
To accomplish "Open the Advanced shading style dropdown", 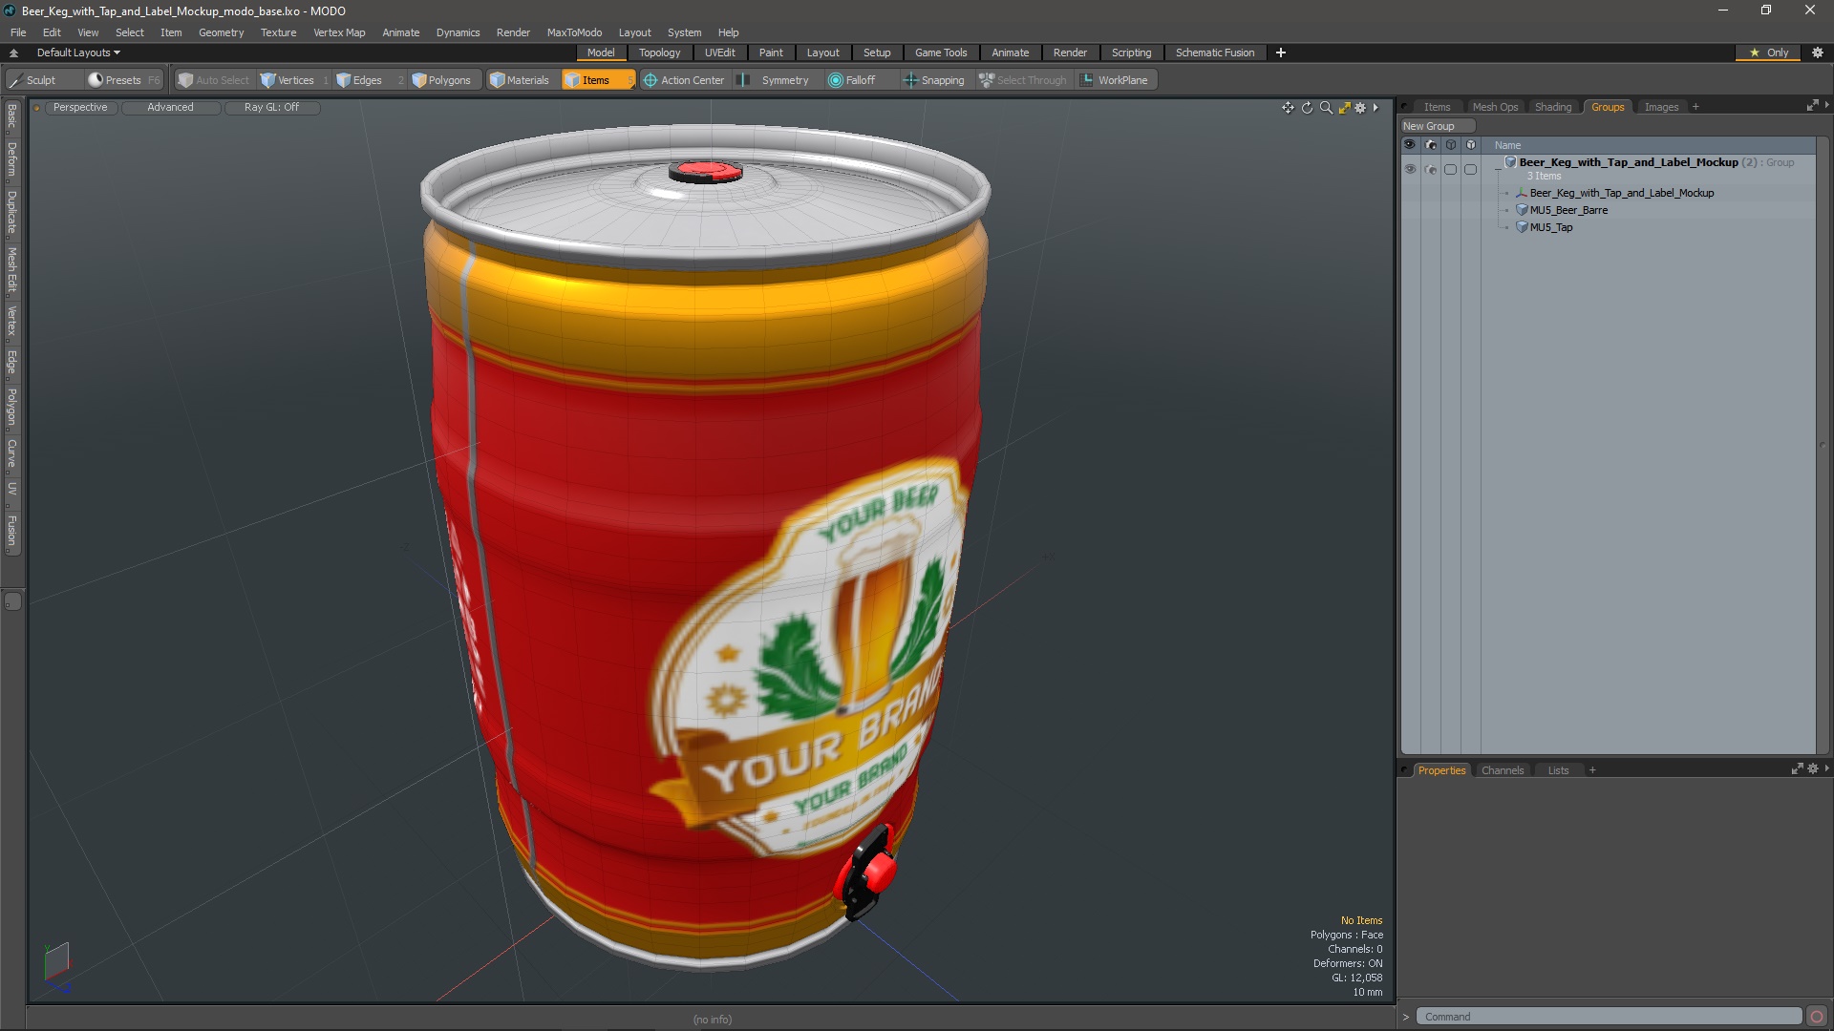I will coord(170,108).
